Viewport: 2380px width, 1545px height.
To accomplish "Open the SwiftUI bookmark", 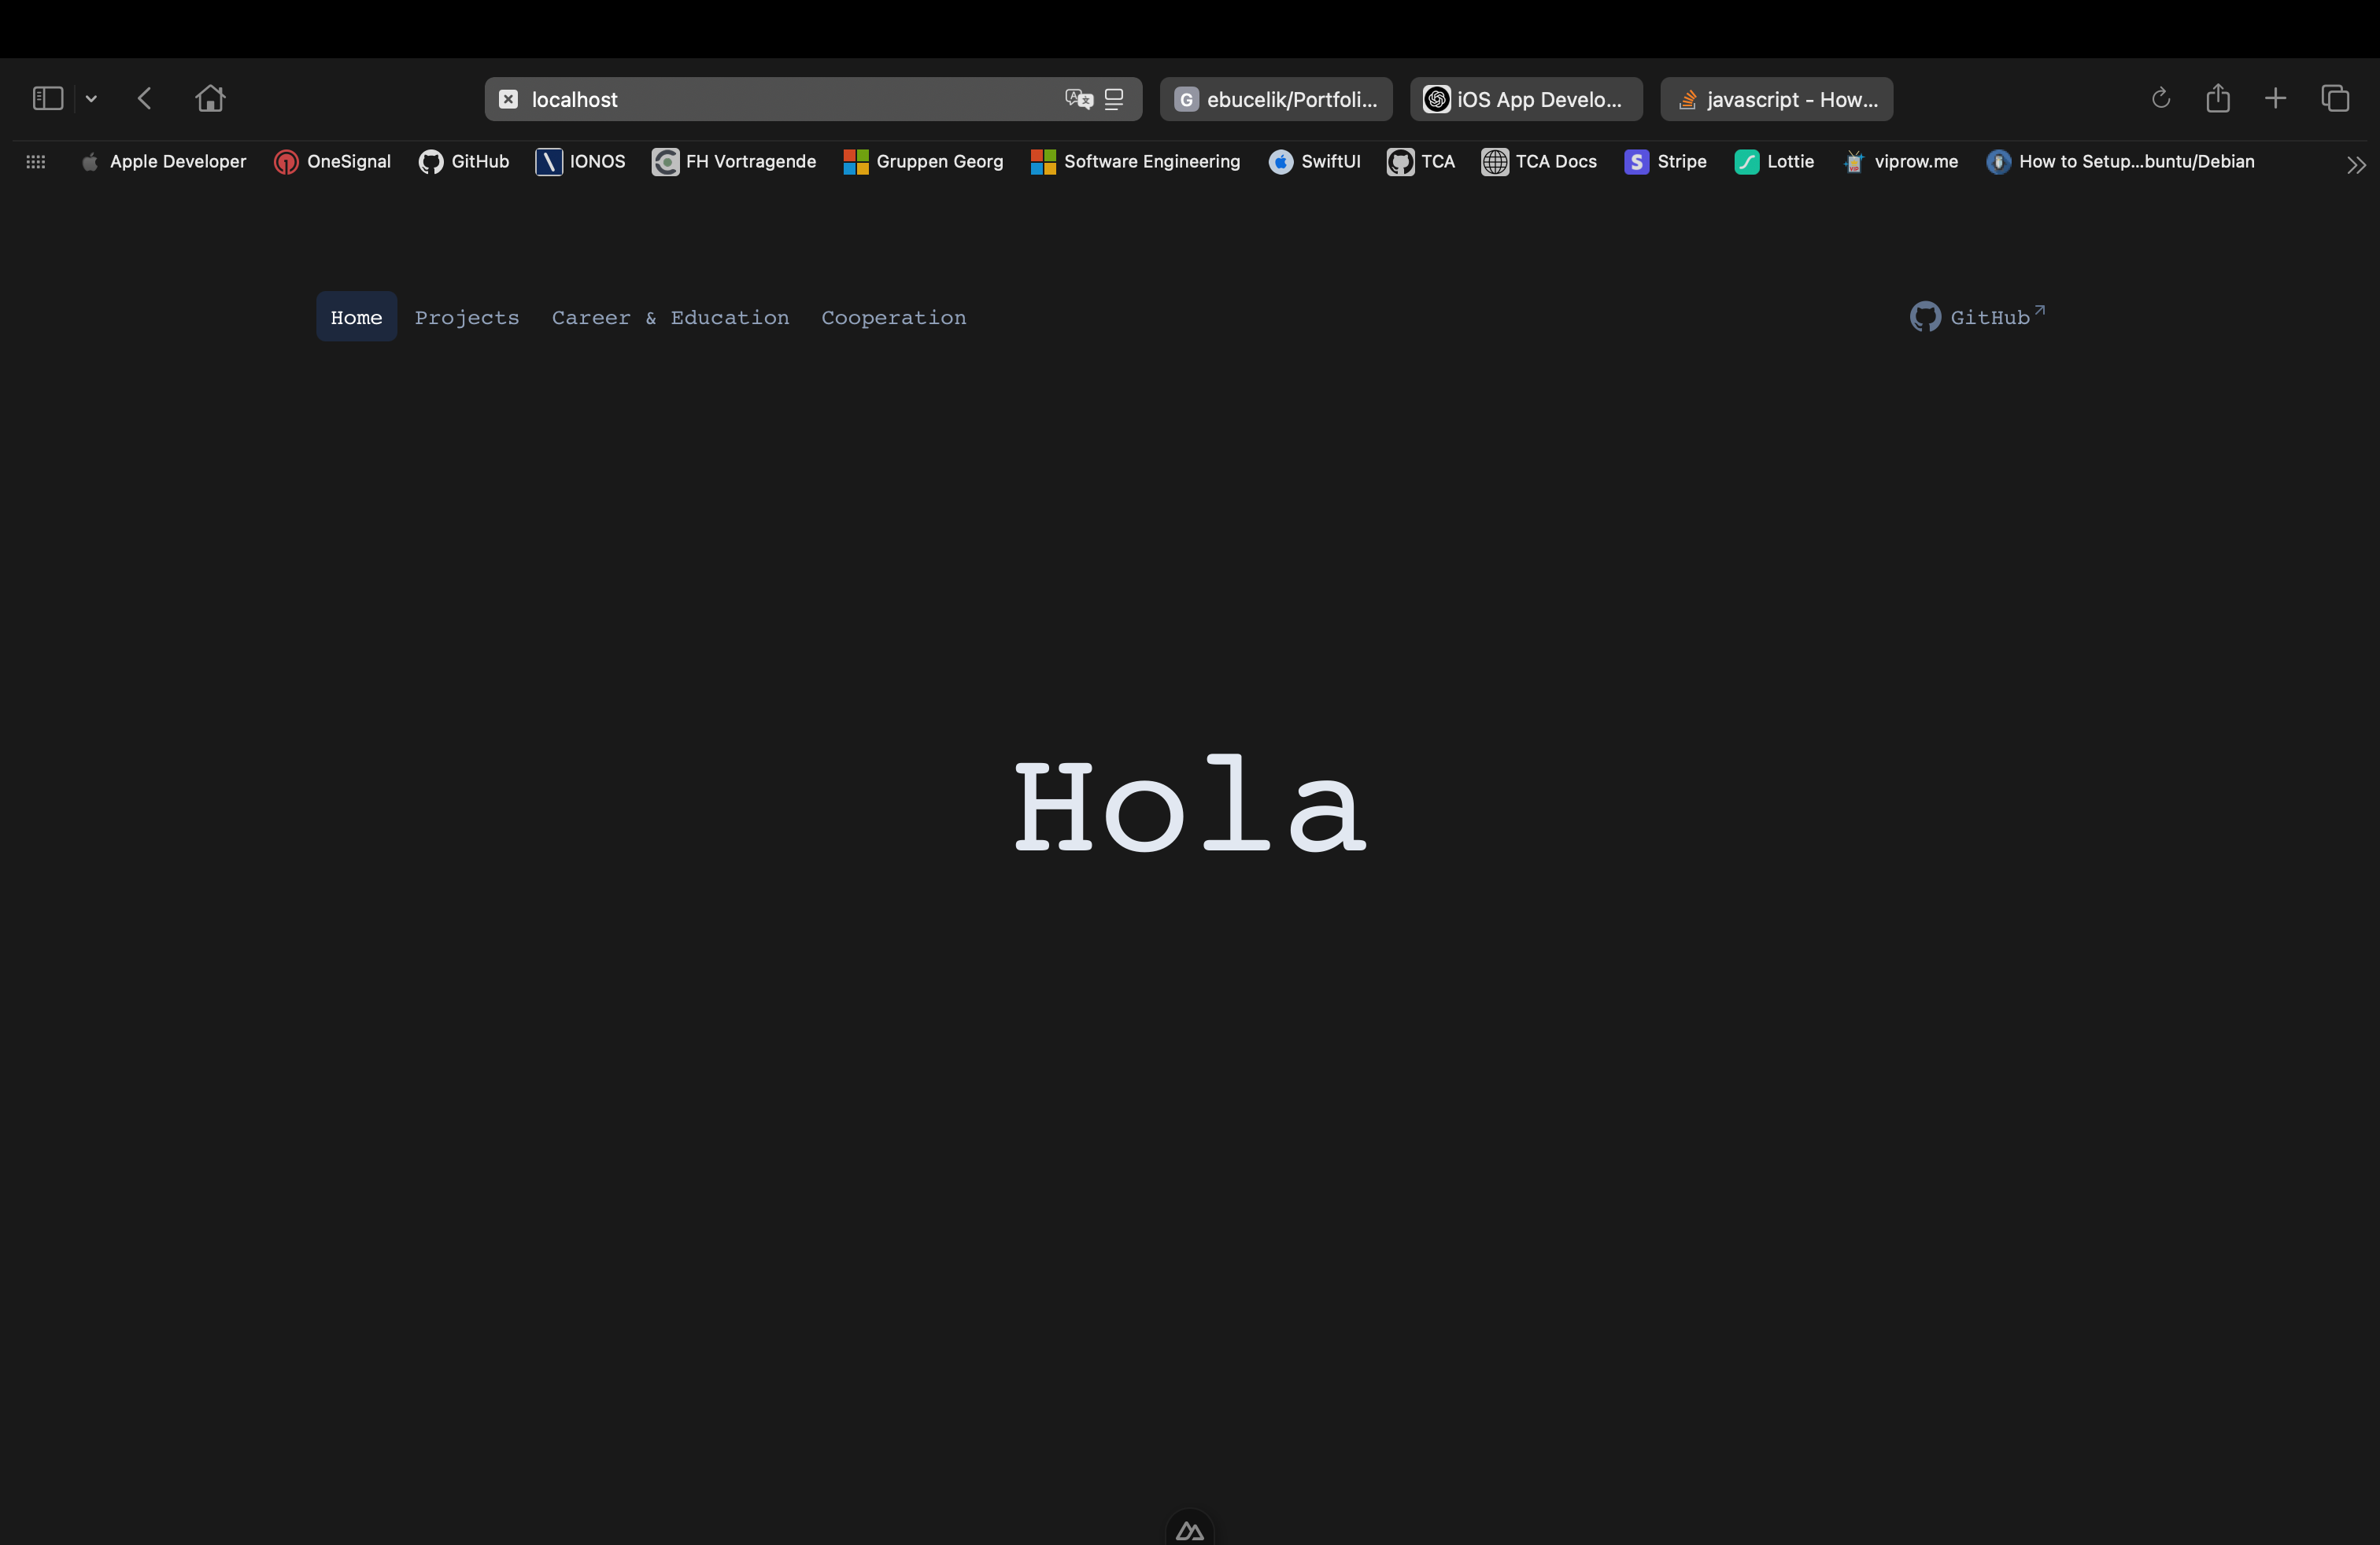I will coord(1314,162).
